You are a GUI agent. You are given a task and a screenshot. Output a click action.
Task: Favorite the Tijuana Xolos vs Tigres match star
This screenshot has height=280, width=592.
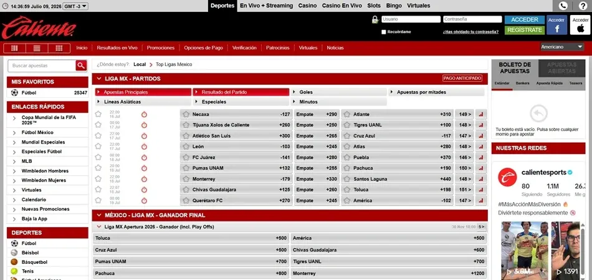pos(98,125)
